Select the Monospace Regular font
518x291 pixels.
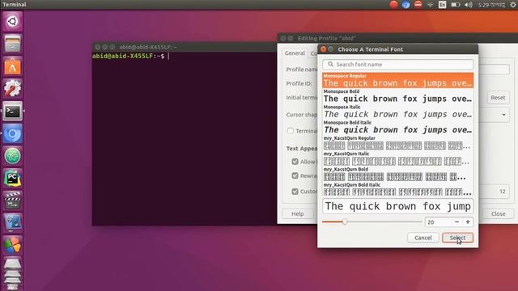point(397,80)
